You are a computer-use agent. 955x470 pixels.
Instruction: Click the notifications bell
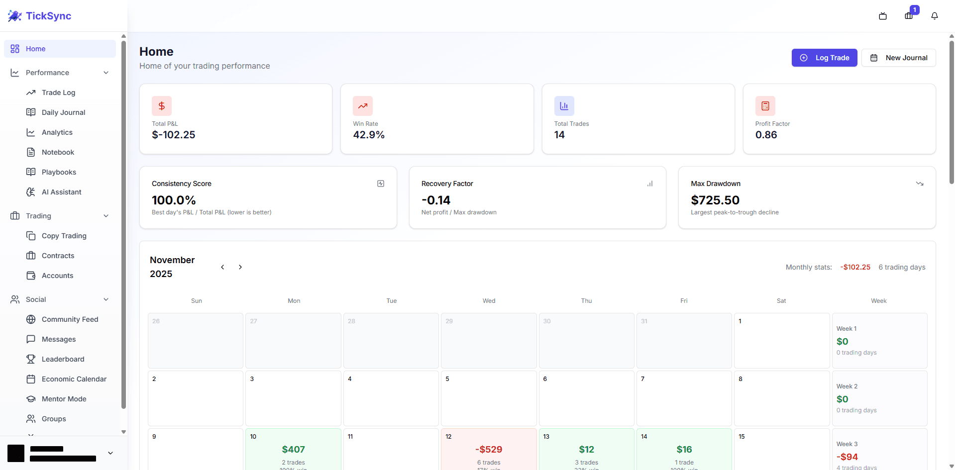tap(934, 16)
